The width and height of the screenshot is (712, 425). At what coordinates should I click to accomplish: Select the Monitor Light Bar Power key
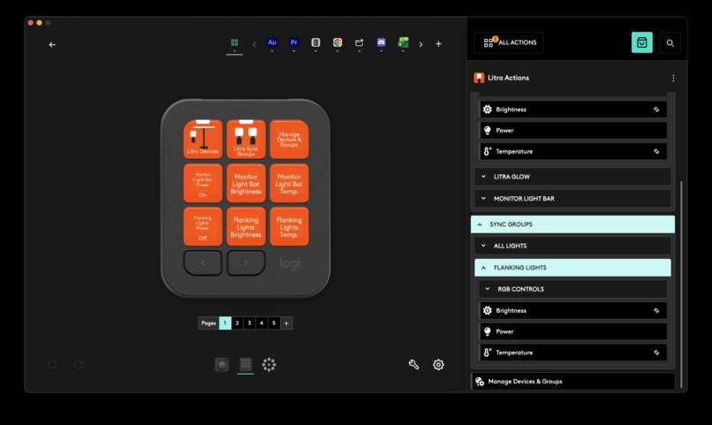click(203, 183)
